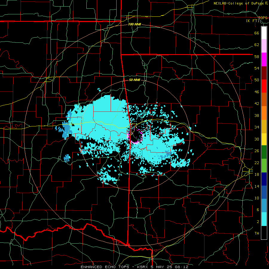269x269 pixels.
Task: Click the ENHANCED ECHO TOPS KSRX caption
Action: pos(134,267)
